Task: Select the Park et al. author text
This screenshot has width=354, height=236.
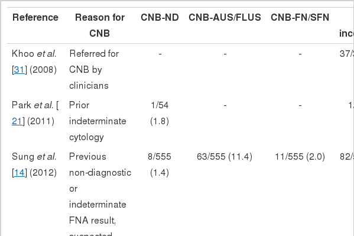Action: [33, 105]
